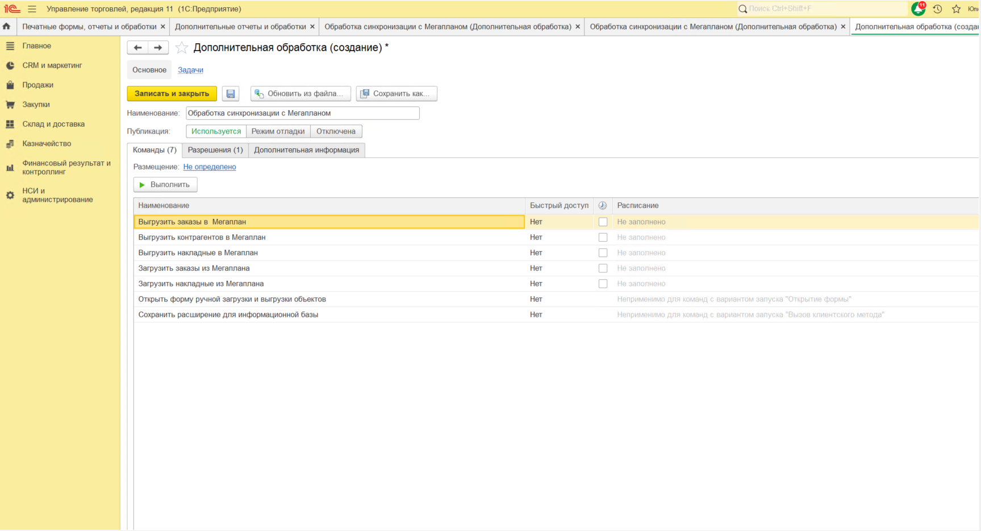Open Закупки section

(36, 105)
